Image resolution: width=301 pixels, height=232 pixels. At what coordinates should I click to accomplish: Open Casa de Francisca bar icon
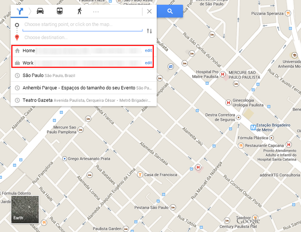pos(140,174)
